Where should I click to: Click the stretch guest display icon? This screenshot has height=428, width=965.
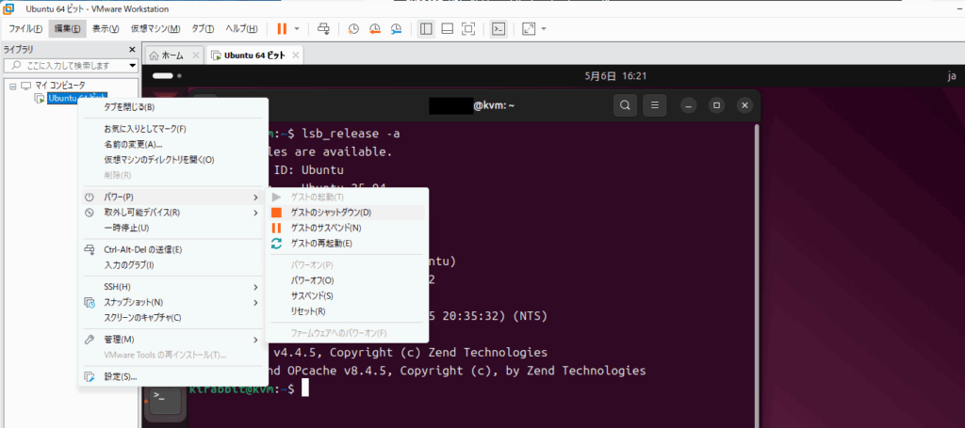[529, 29]
